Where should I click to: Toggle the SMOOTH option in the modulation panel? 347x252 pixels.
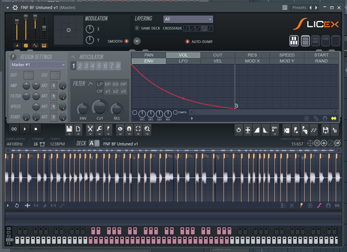tap(127, 41)
